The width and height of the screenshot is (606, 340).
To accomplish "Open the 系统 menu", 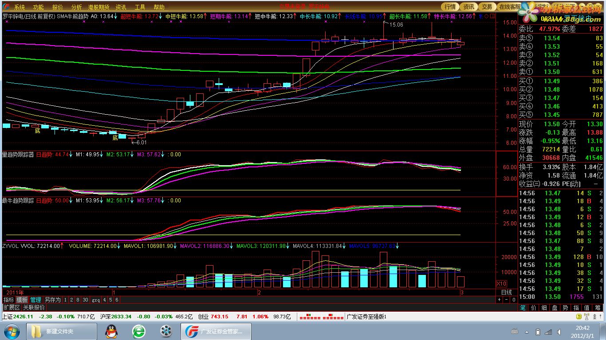I will (x=19, y=7).
